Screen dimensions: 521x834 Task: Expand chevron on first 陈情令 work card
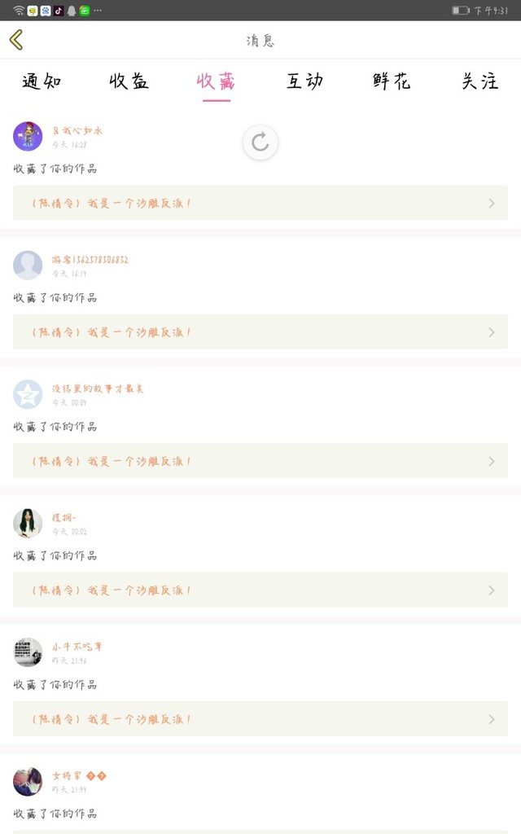(x=491, y=203)
